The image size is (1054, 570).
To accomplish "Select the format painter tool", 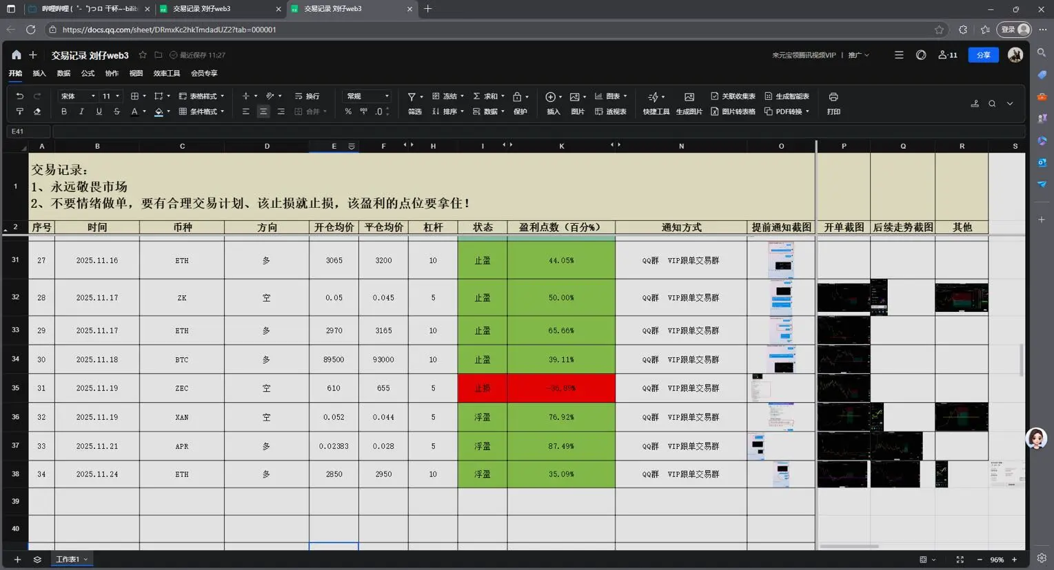I will click(x=19, y=112).
